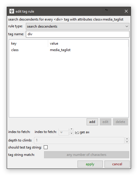Click the rule type dropdown chevron arrow
Viewport: 138px width, 177px height.
pos(127,26)
